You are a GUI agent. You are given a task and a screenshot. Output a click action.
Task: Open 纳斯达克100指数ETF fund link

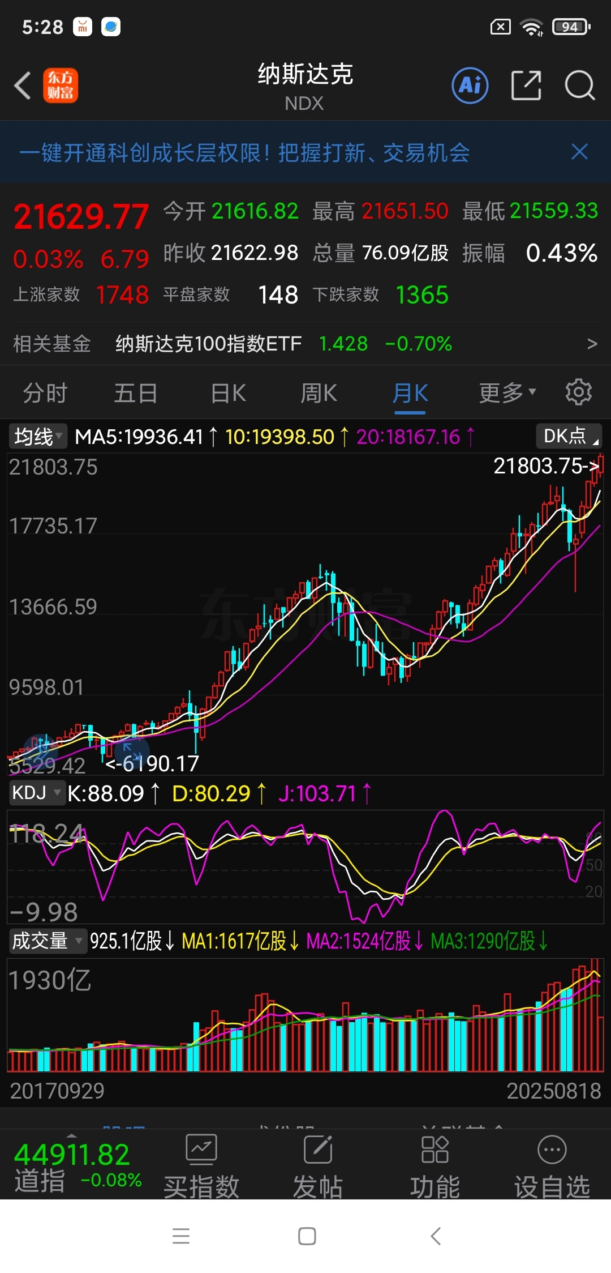208,344
